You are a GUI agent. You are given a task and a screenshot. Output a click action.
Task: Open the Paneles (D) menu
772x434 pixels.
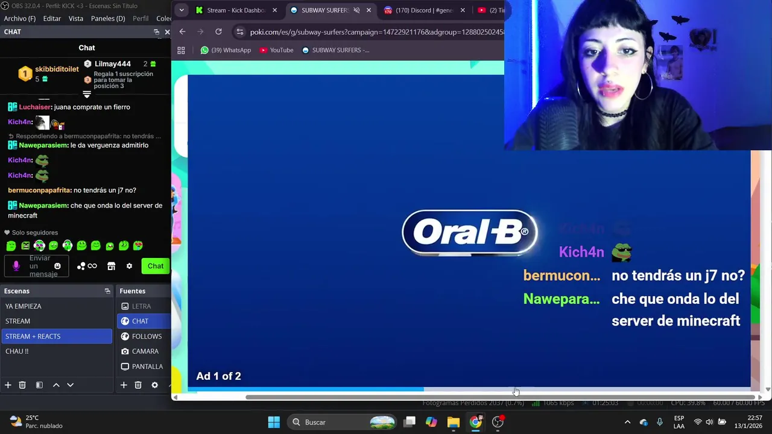pyautogui.click(x=108, y=19)
